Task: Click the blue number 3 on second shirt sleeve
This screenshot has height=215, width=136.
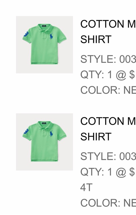Action: [26, 131]
